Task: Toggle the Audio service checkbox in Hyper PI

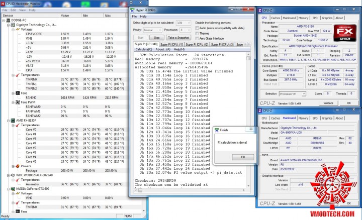Action: 197,28
